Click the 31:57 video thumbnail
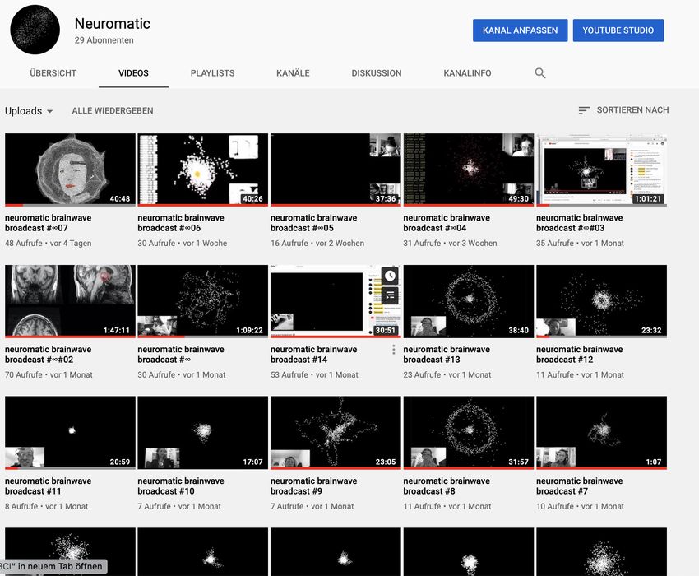This screenshot has height=576, width=699. click(469, 433)
